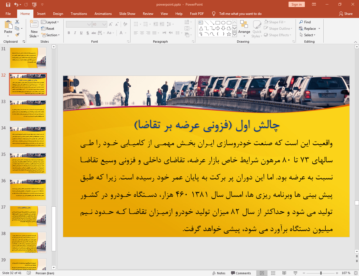Toggle Strikethrough formatting
The height and width of the screenshot is (276, 359).
coord(94,33)
